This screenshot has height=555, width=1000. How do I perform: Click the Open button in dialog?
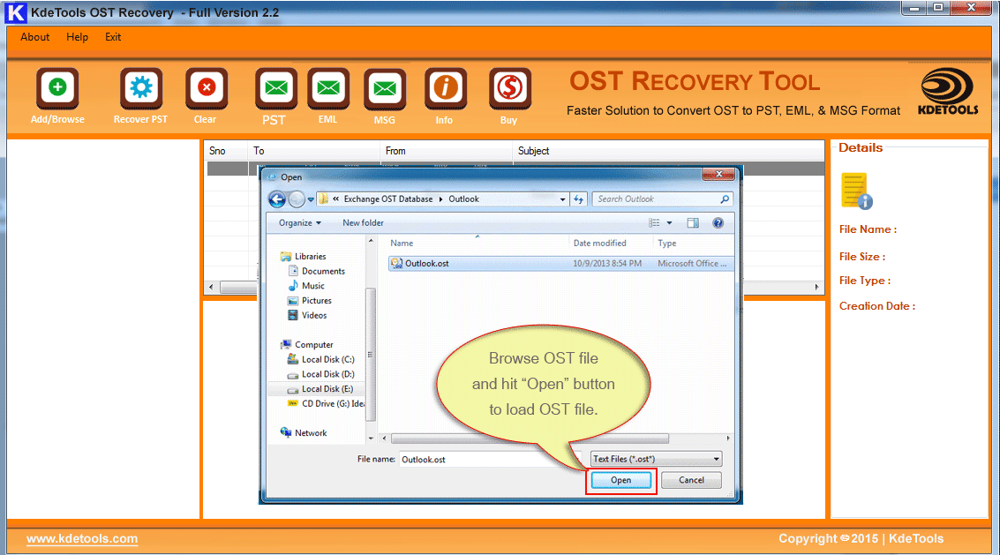coord(621,480)
